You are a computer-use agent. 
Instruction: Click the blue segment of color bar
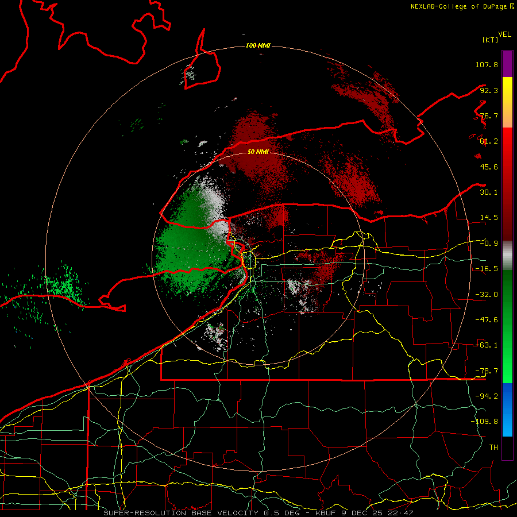[507, 410]
